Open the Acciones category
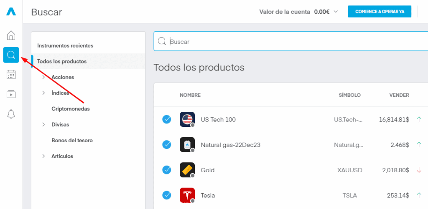 coord(63,77)
